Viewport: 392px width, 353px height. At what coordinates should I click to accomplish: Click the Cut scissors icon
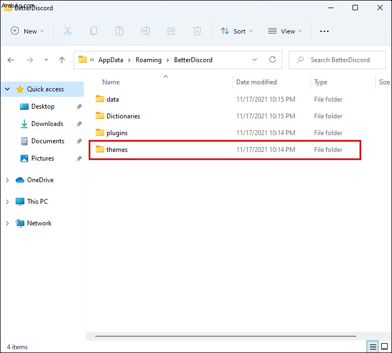click(x=67, y=31)
